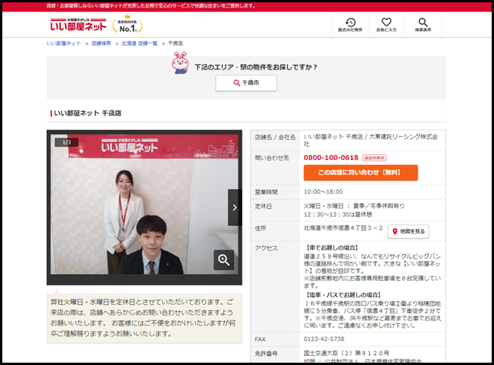Viewport: 494px width, 365px height.
Task: Click heading いい部屋ネット 千歳店
Action: point(87,113)
